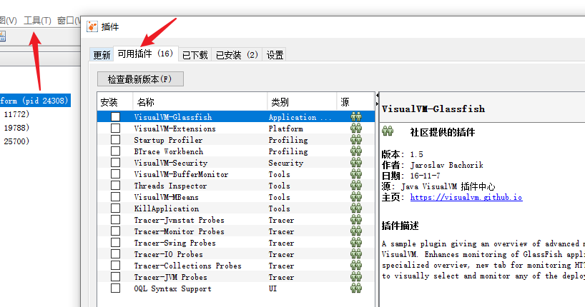Click the source icon for VisualVM-MBeans
The height and width of the screenshot is (307, 585).
(x=356, y=197)
